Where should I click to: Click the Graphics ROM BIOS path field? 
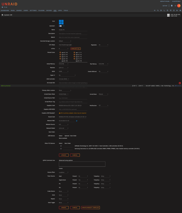pos(73,109)
